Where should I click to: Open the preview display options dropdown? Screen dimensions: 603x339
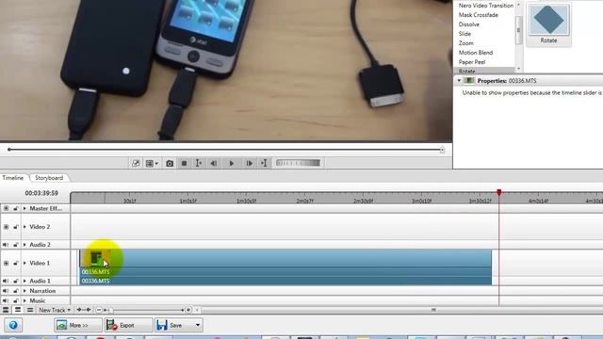click(152, 163)
